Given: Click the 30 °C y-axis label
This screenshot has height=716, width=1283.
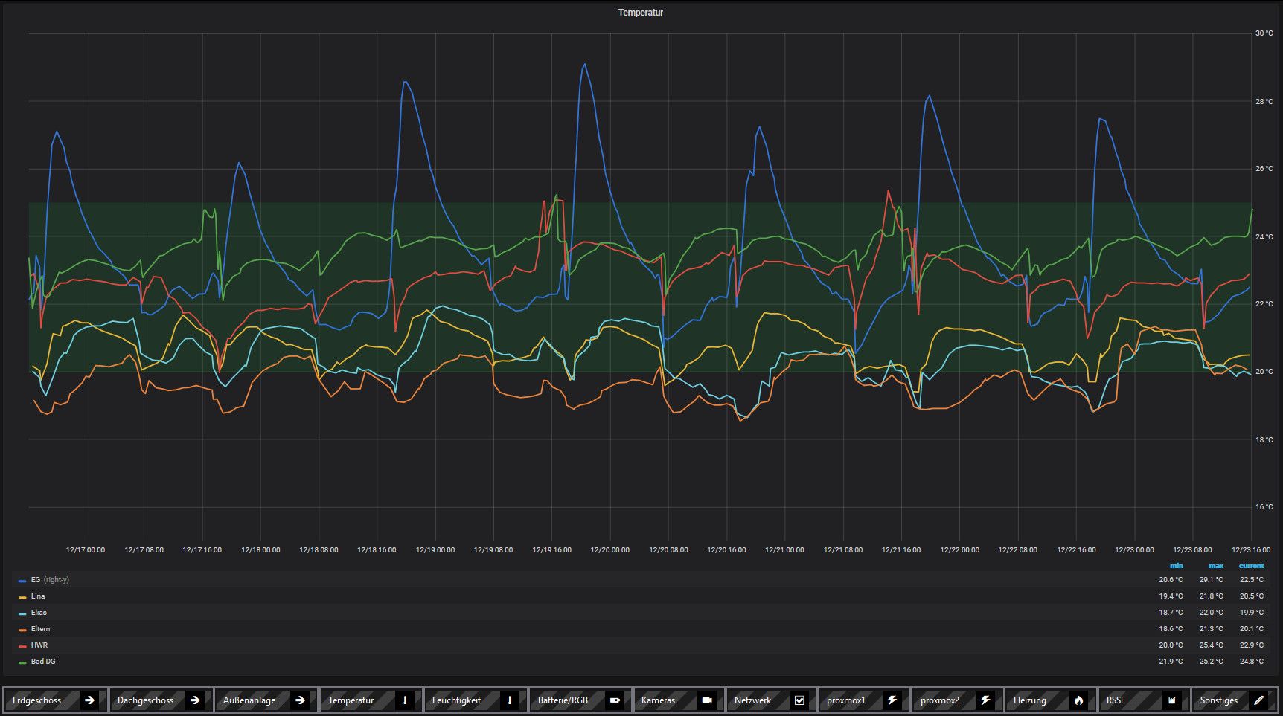Looking at the screenshot, I should (1264, 33).
